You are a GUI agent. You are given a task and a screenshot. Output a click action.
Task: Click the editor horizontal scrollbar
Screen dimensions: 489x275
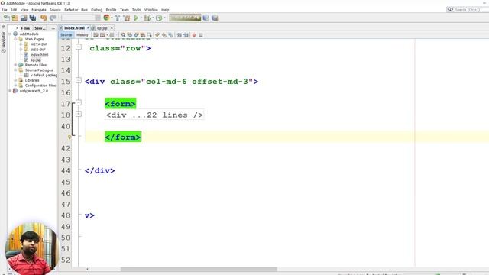pos(199,269)
